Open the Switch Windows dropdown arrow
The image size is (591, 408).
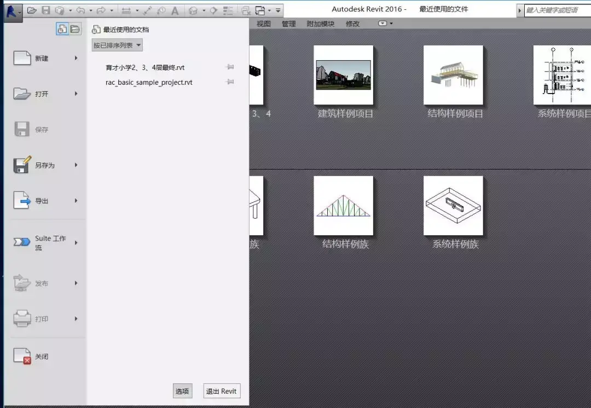(x=269, y=10)
